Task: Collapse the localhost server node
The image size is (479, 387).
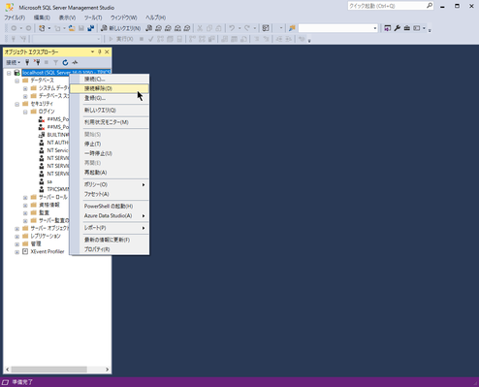Action: pyautogui.click(x=9, y=73)
